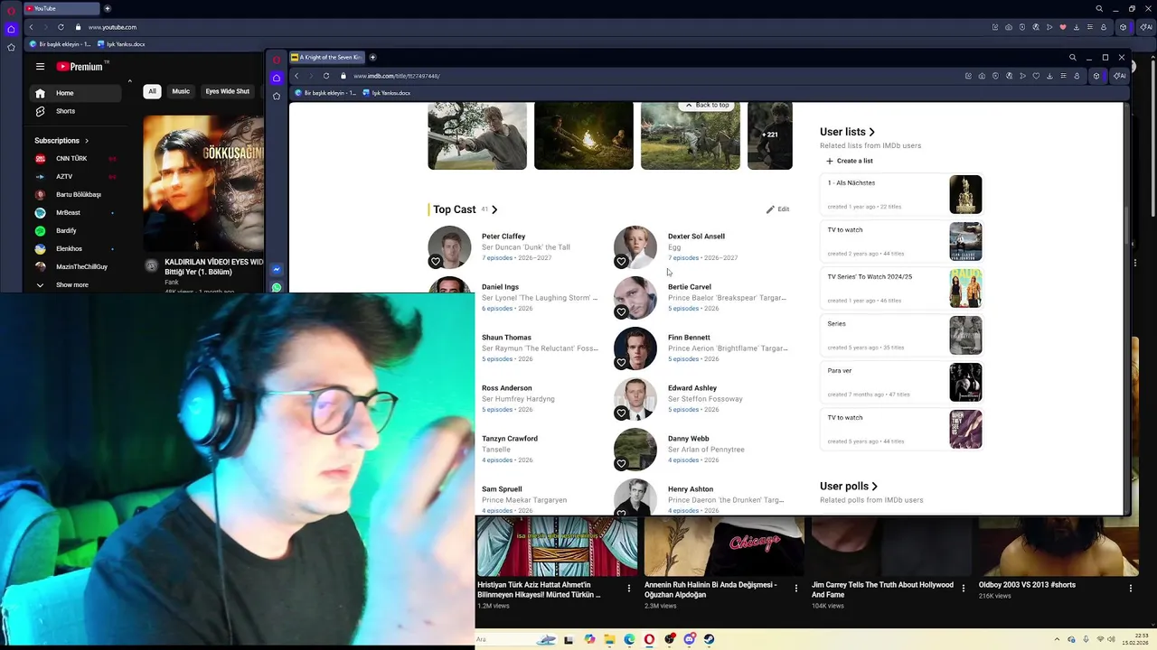Click 'Create a list' plus button
1157x650 pixels.
click(850, 161)
